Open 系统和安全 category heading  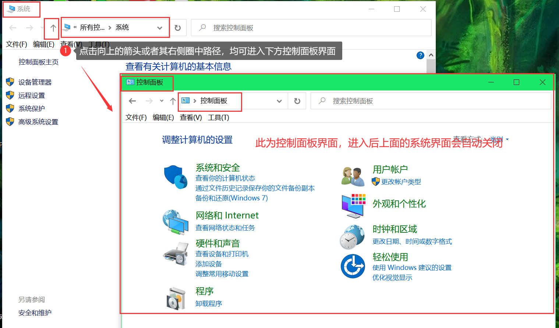[x=218, y=168]
